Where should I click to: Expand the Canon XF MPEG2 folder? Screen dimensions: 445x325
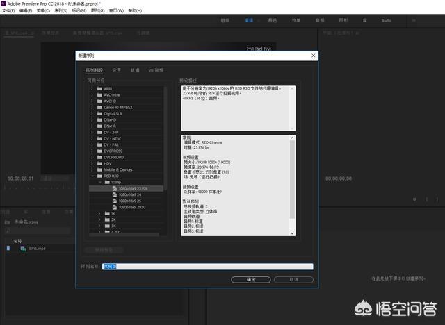92,108
